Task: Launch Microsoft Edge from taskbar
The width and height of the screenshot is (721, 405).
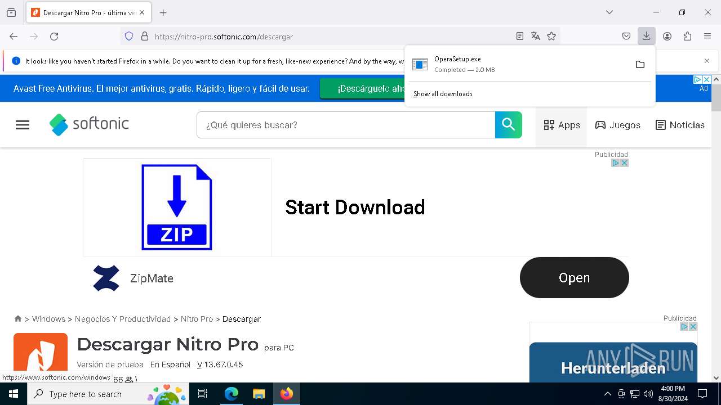Action: click(232, 394)
